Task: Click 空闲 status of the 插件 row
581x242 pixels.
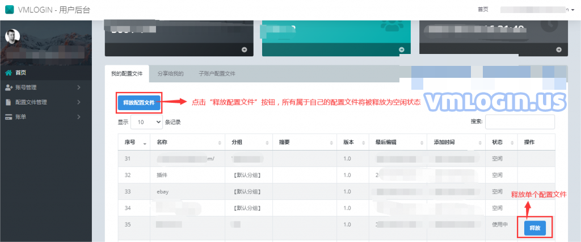Action: pos(497,175)
